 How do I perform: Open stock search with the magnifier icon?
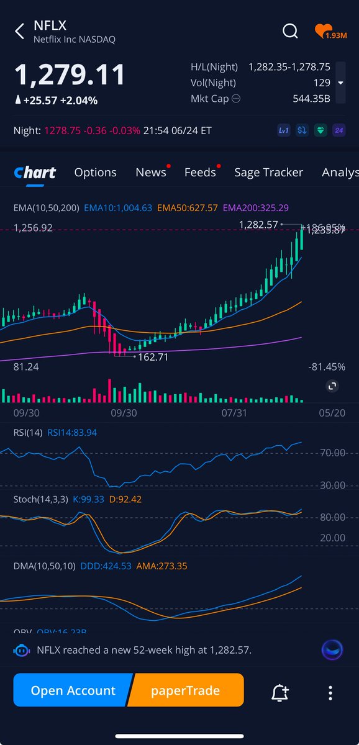[290, 31]
